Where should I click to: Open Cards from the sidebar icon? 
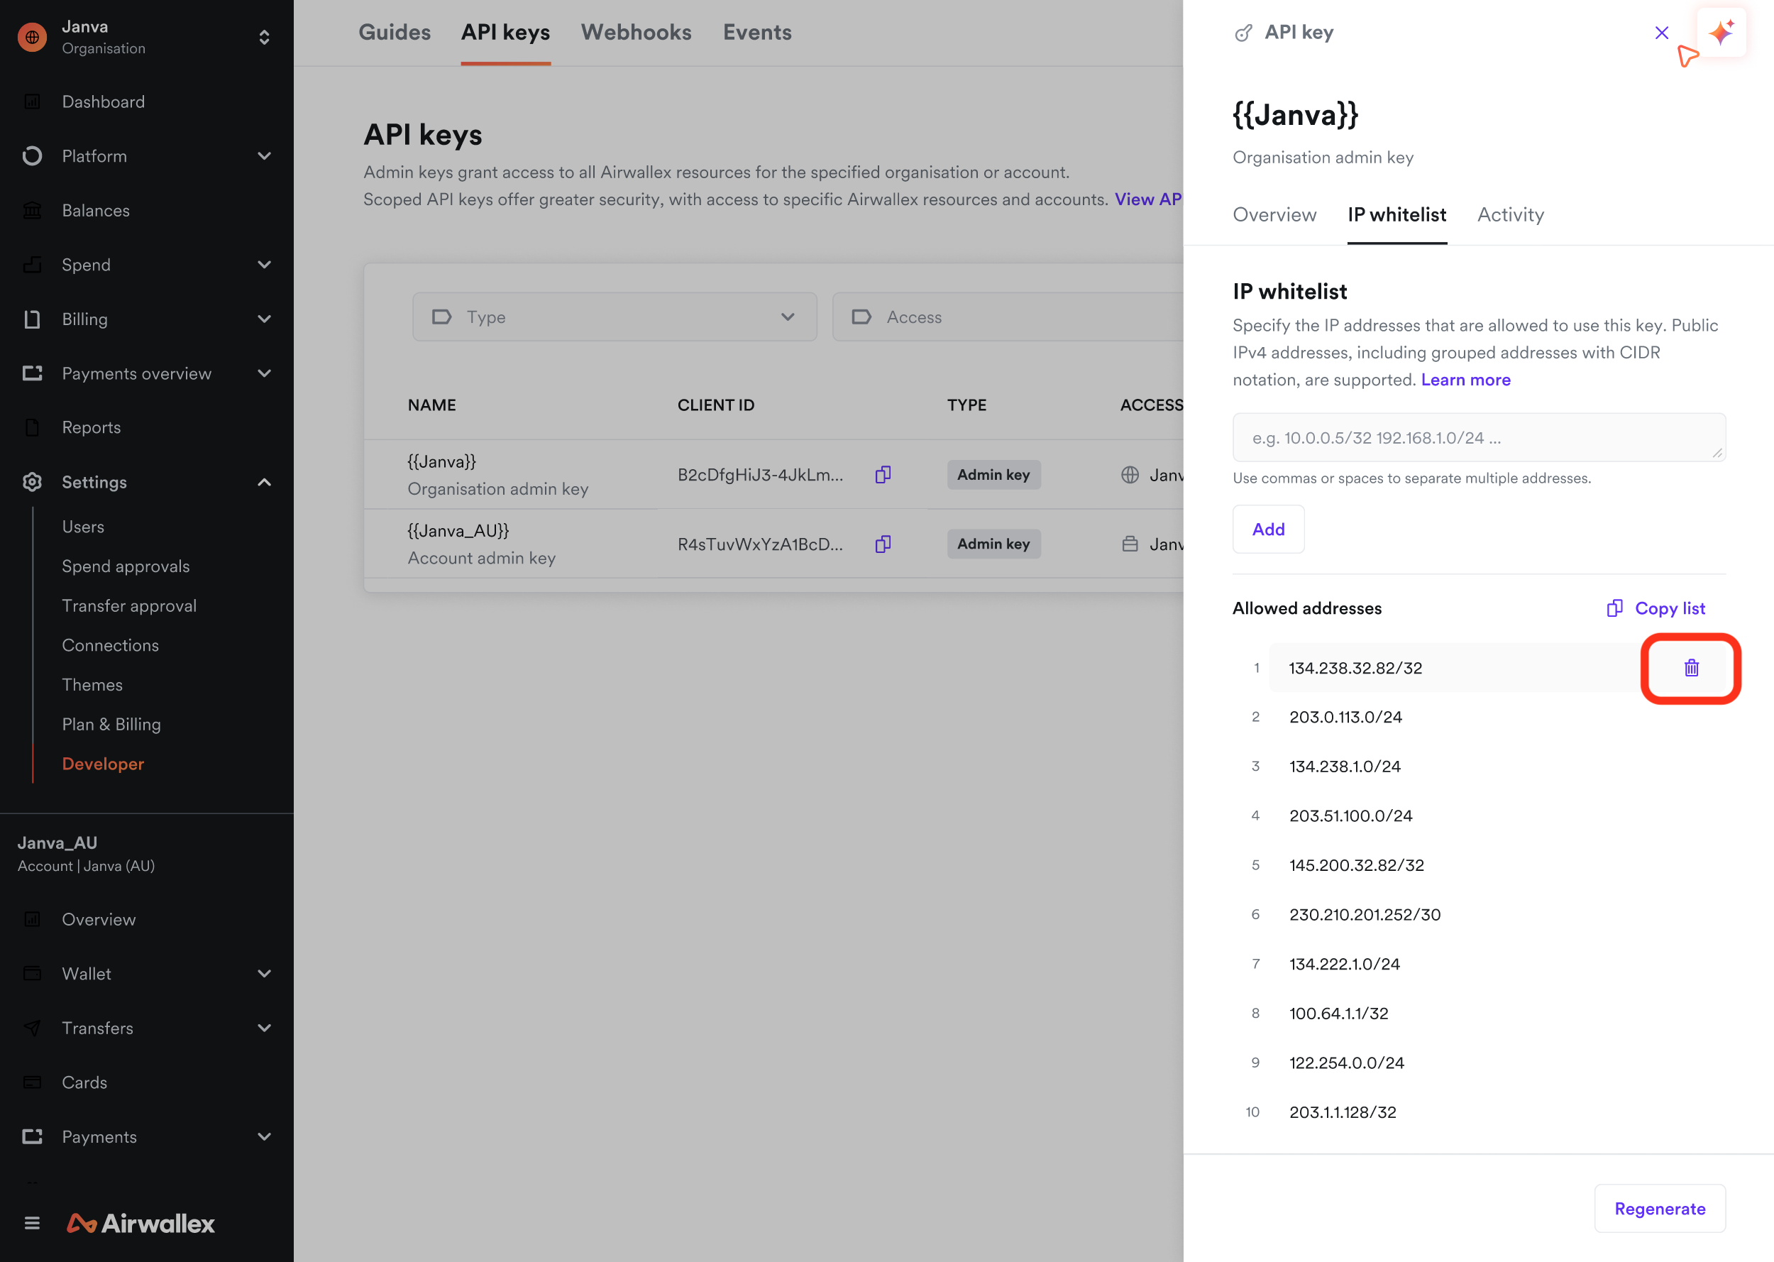[x=32, y=1082]
